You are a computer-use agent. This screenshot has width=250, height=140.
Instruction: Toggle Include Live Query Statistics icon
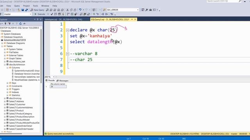72,14
